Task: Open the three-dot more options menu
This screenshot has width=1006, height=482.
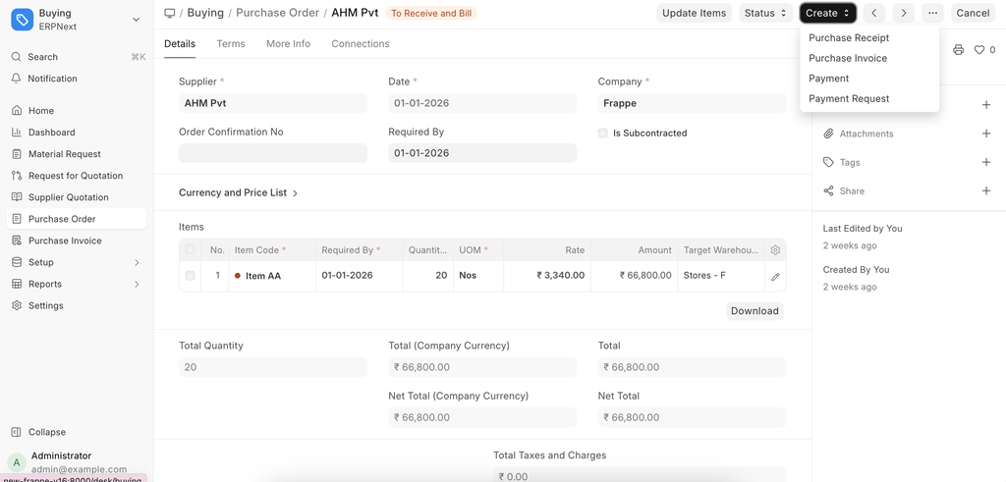Action: coord(932,13)
